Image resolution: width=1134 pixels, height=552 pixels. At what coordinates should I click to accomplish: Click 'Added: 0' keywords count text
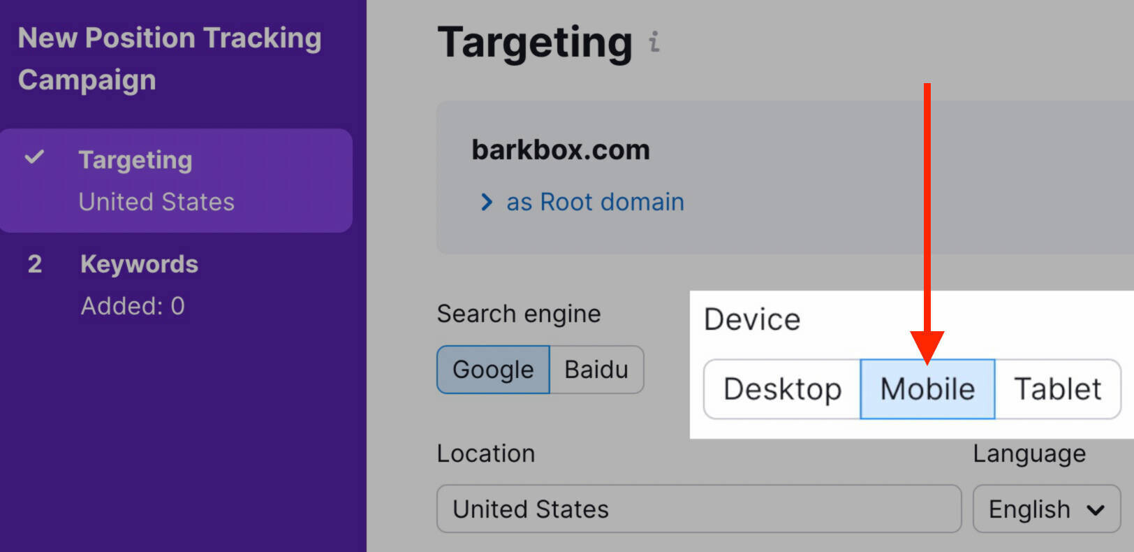pos(133,306)
